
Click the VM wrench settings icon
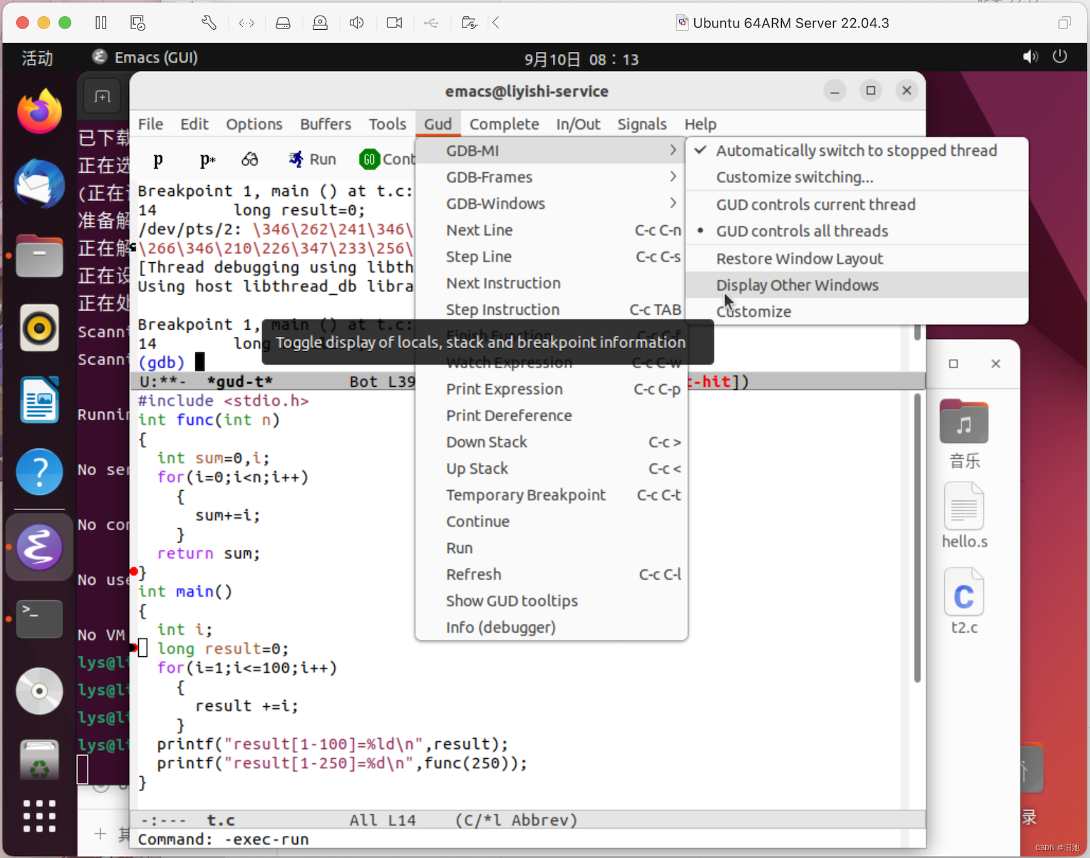[x=209, y=23]
